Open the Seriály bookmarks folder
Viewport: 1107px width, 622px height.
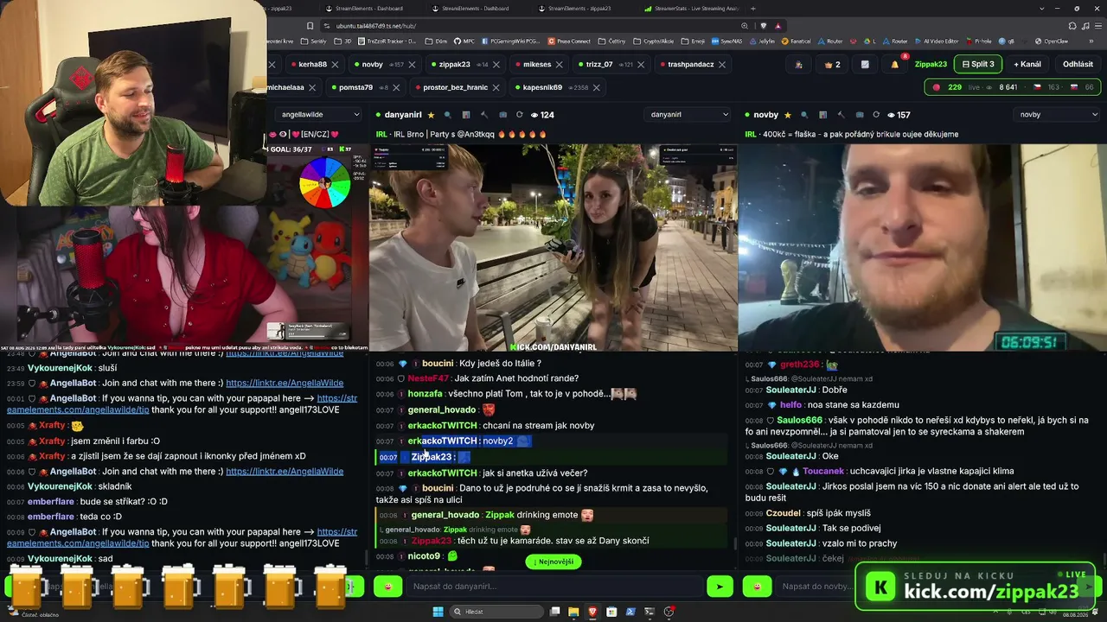coord(314,41)
